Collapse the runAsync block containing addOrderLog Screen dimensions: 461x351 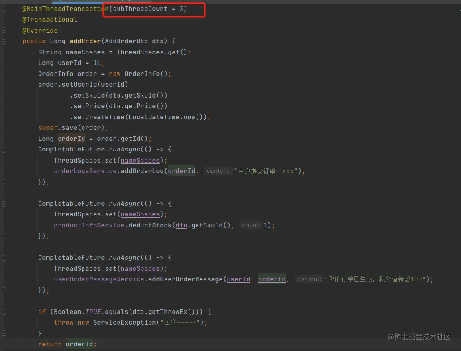(4, 150)
